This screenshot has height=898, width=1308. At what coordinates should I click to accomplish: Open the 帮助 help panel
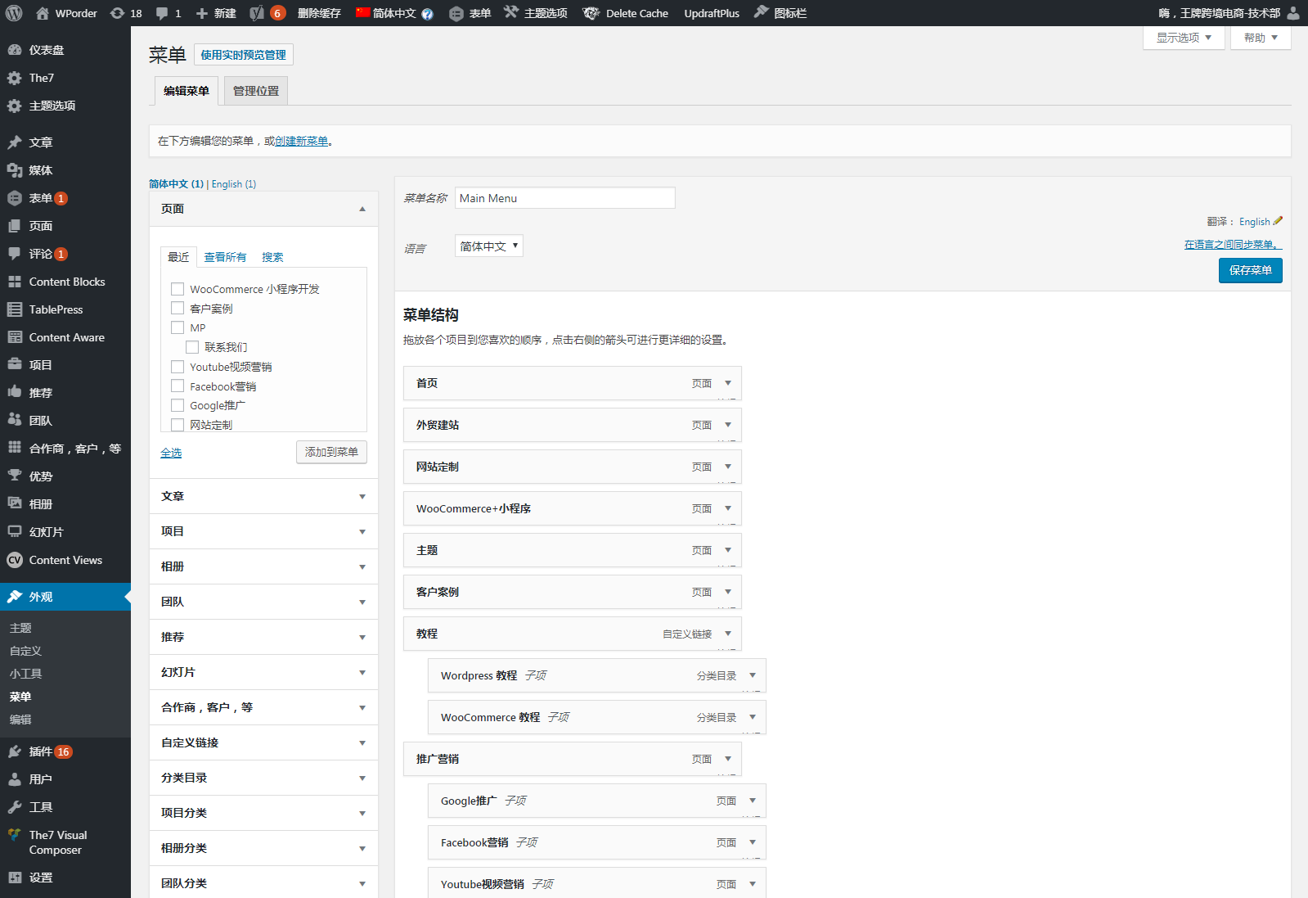click(x=1261, y=38)
